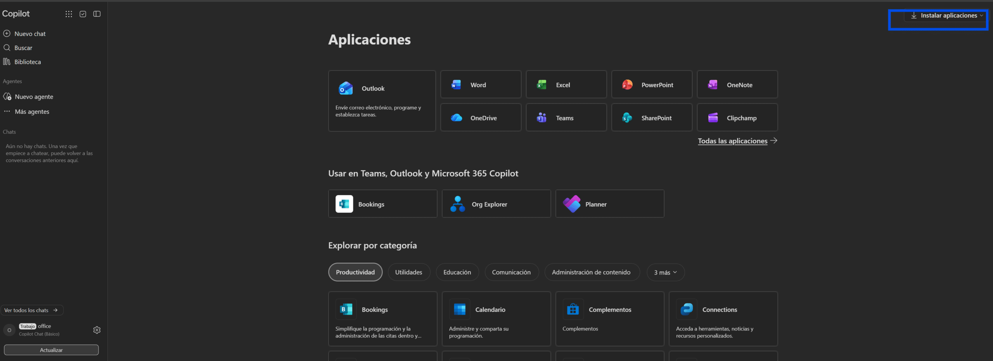
Task: Open the Outlook app card
Action: pyautogui.click(x=382, y=101)
